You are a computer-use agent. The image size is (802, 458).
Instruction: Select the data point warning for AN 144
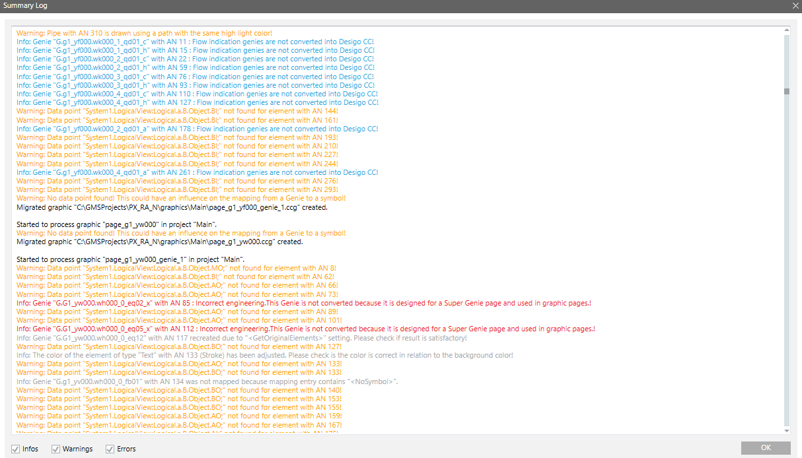coord(177,111)
